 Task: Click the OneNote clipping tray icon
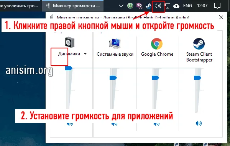coord(139,6)
